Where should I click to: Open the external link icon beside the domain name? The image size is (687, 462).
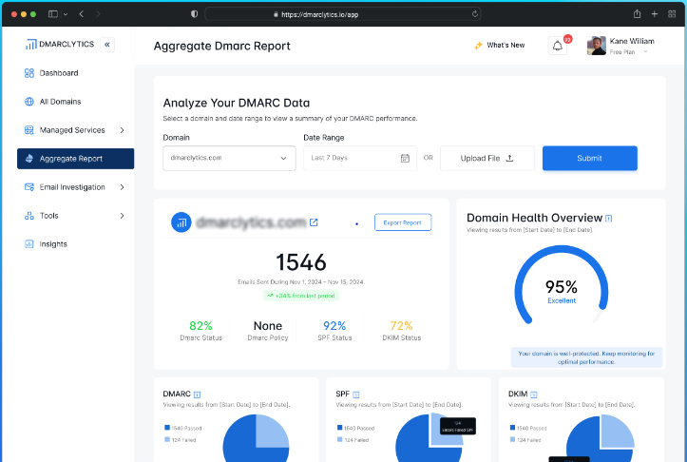314,222
